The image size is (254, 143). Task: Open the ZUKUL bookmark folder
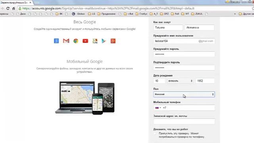pos(197,14)
